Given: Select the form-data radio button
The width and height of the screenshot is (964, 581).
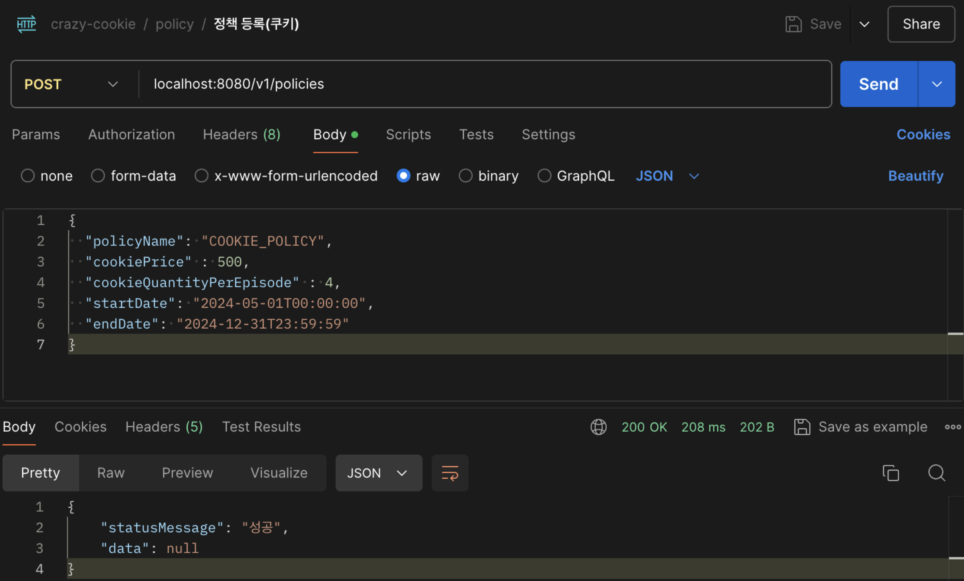Looking at the screenshot, I should point(98,176).
